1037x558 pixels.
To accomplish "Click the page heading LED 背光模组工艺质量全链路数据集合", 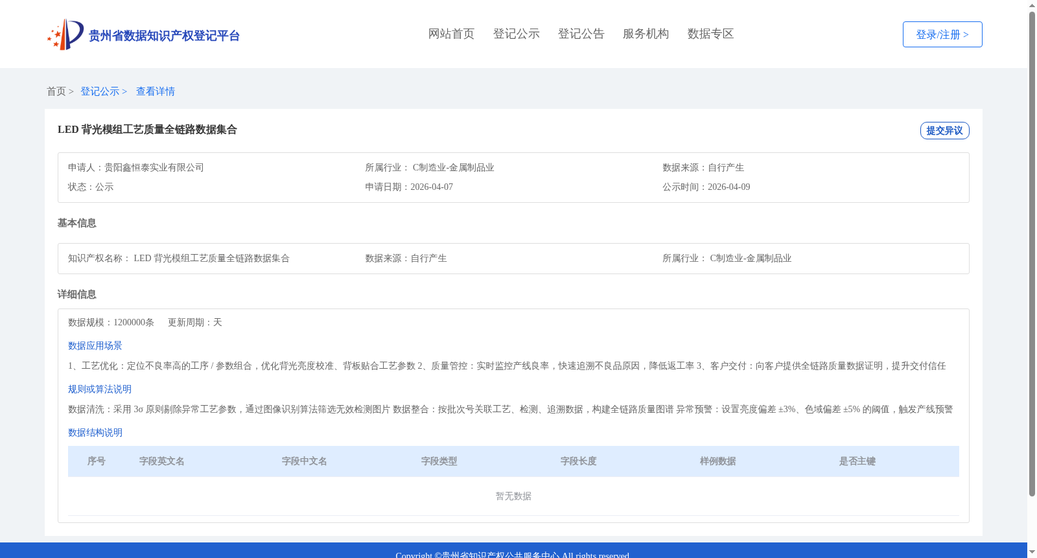I will 147,130.
